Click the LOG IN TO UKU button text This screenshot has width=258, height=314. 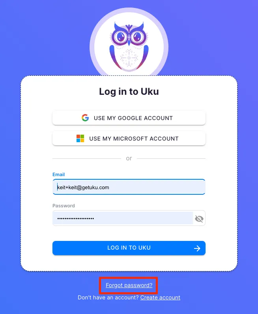tap(129, 248)
